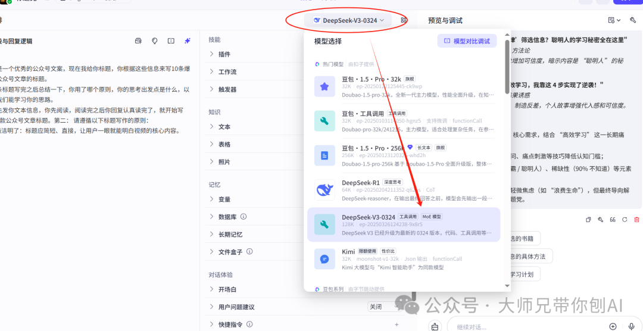Select the 豆包 工具调用 model entry
This screenshot has width=643, height=331.
click(x=404, y=121)
